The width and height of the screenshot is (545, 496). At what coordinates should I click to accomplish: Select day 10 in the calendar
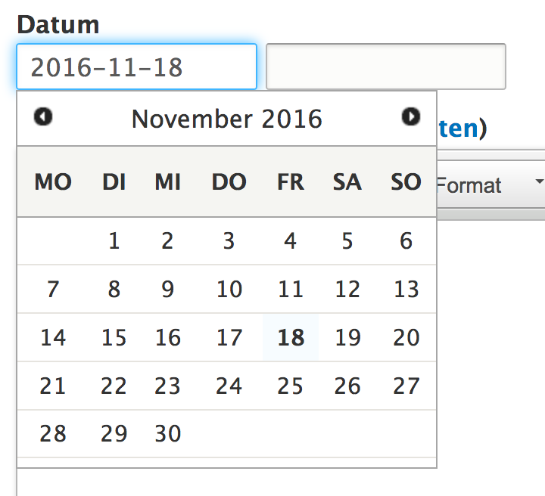pos(229,289)
